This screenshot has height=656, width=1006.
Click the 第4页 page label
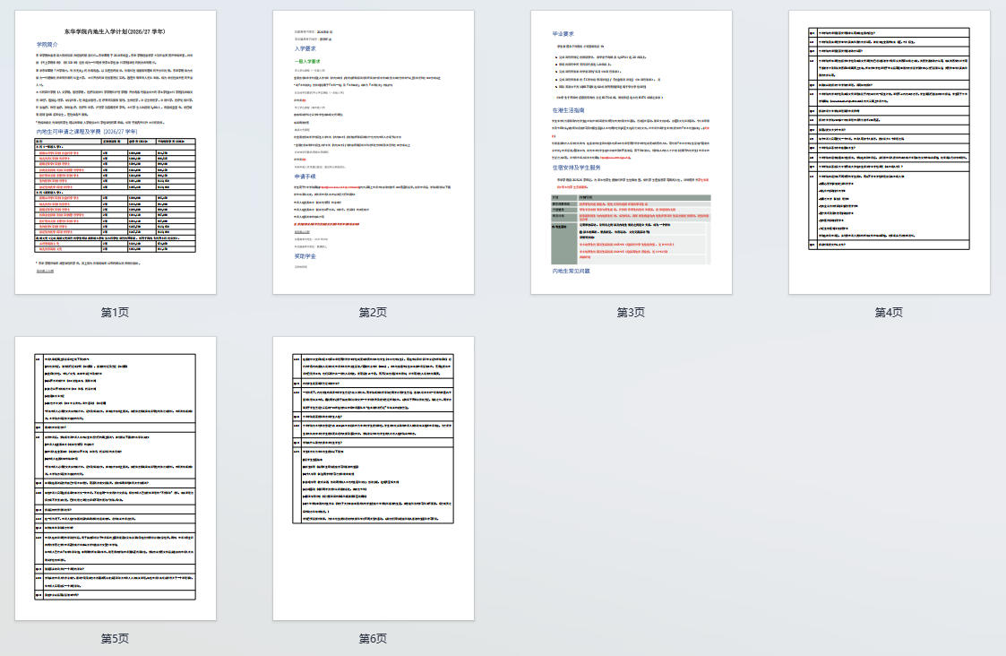point(889,312)
